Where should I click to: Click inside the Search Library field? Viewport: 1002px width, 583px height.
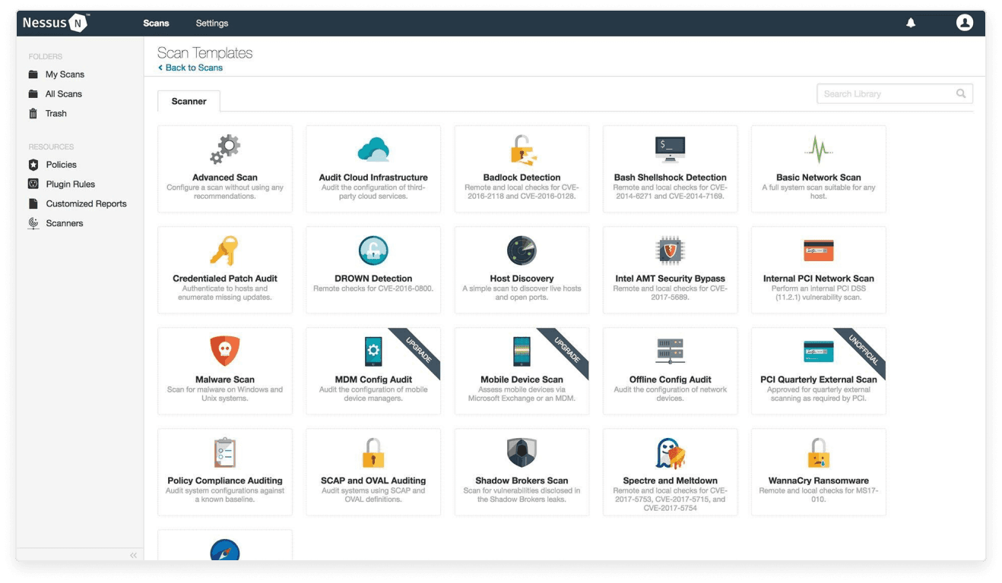coord(886,93)
